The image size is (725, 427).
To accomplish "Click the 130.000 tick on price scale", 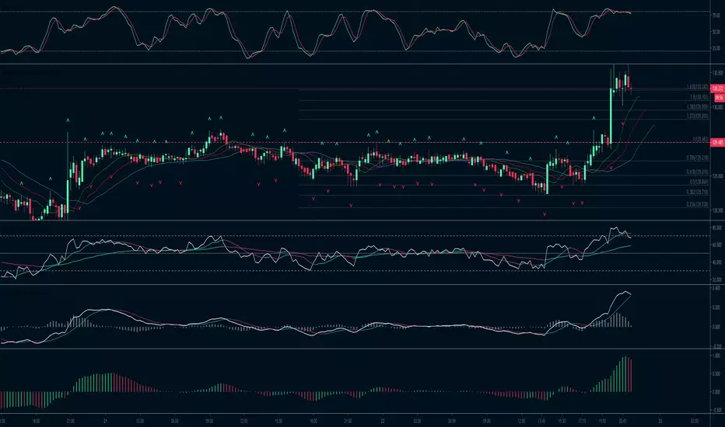I will pyautogui.click(x=717, y=108).
